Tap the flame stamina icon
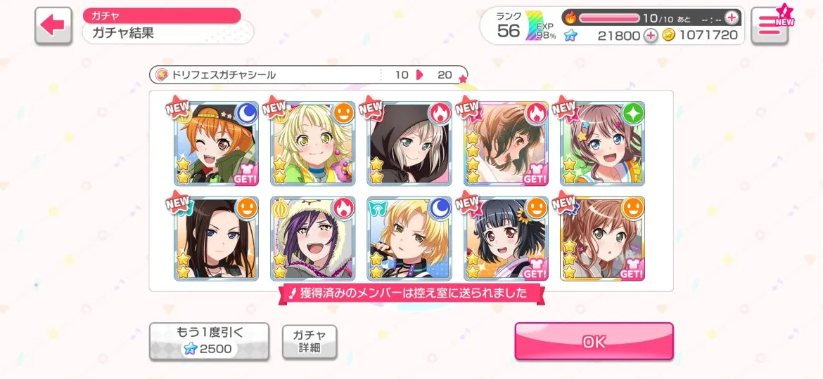This screenshot has width=823, height=379. tap(570, 18)
